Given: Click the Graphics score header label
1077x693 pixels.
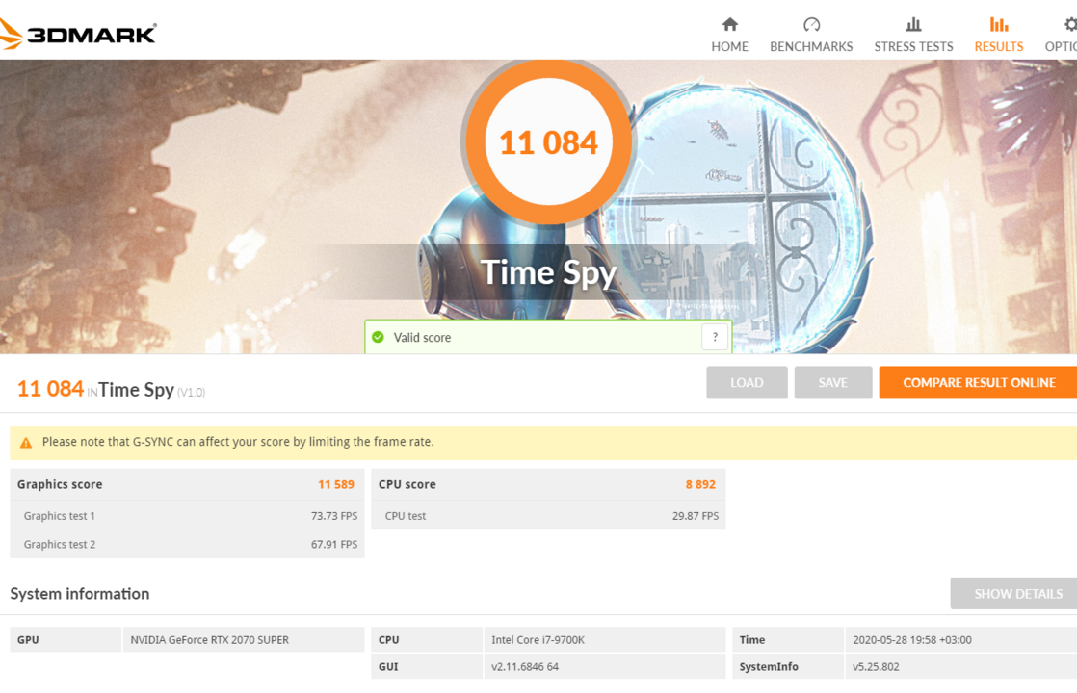Looking at the screenshot, I should [x=60, y=484].
